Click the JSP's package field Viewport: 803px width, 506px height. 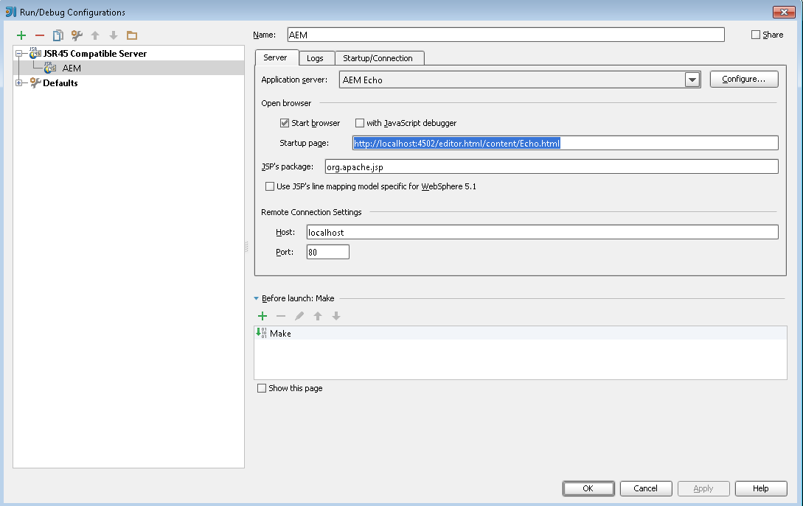[x=552, y=166]
